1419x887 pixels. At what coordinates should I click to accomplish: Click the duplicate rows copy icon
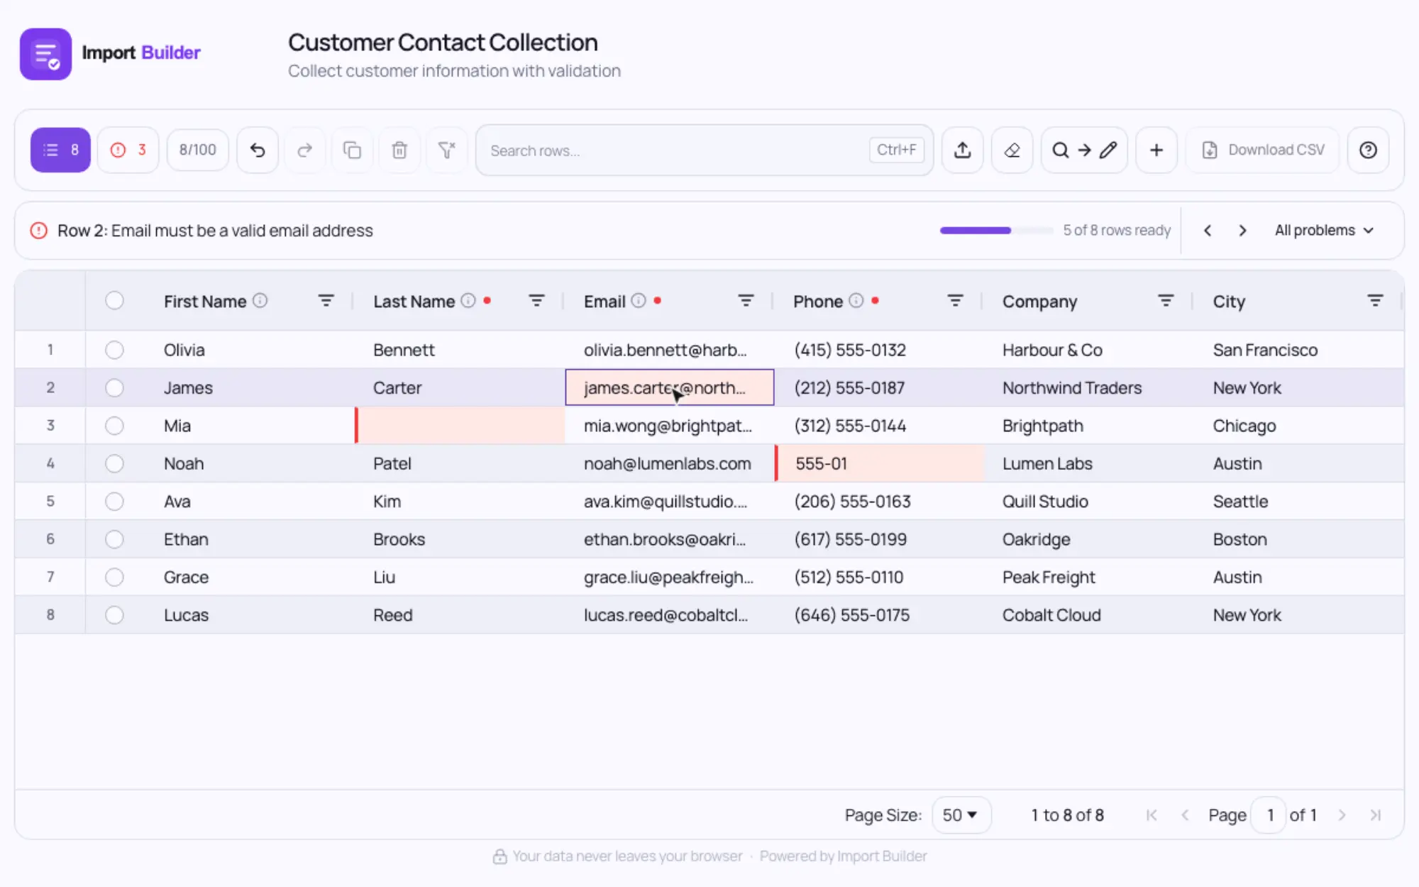coord(352,150)
